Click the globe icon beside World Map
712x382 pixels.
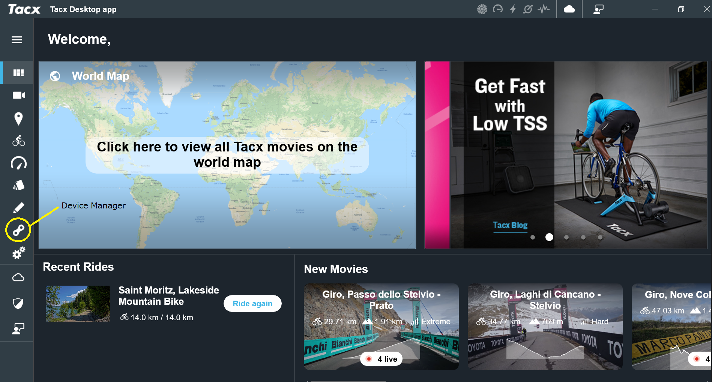[55, 76]
